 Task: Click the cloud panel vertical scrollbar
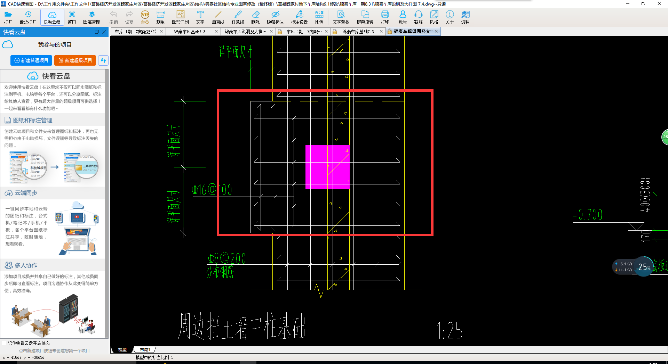pyautogui.click(x=106, y=203)
